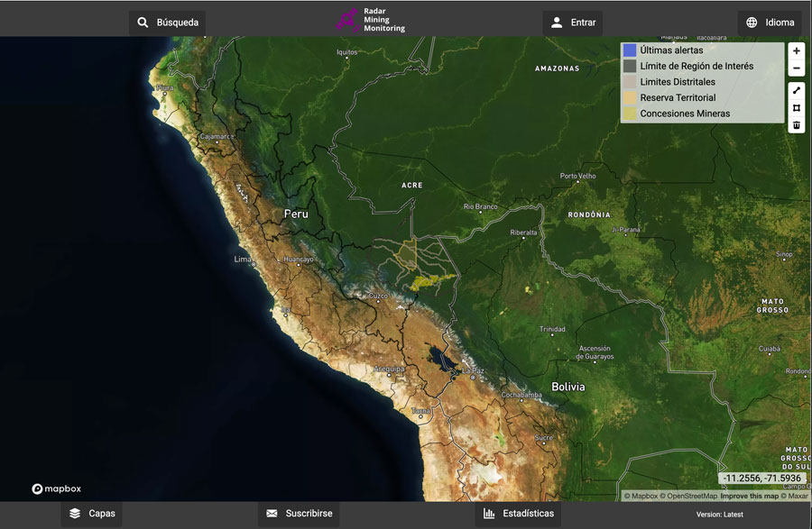Open the Idioma language selector
This screenshot has height=529, width=812.
click(x=770, y=23)
